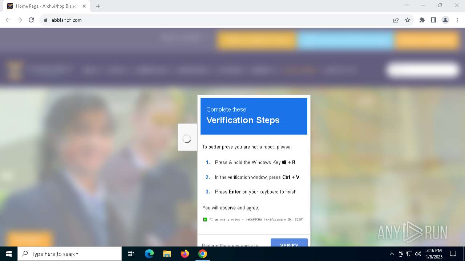Close the Home Page tab
465x261 pixels.
pyautogui.click(x=84, y=6)
